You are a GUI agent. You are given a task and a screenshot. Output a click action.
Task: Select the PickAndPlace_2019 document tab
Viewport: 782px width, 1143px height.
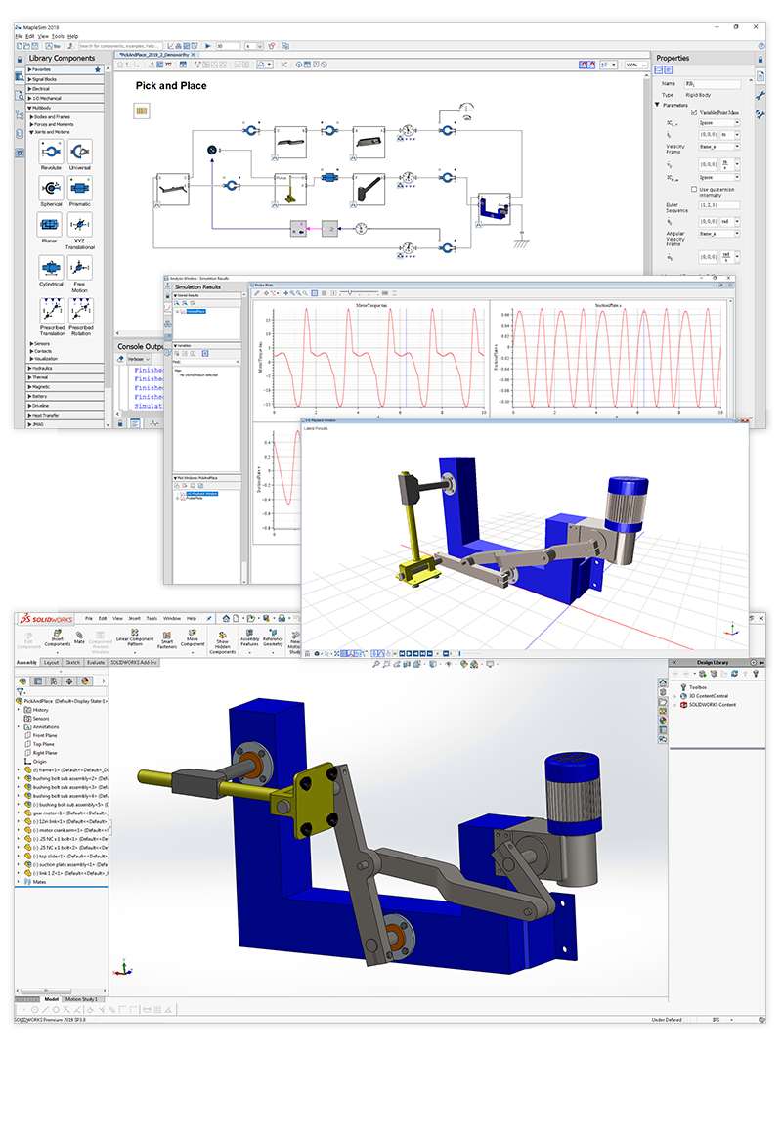[156, 55]
